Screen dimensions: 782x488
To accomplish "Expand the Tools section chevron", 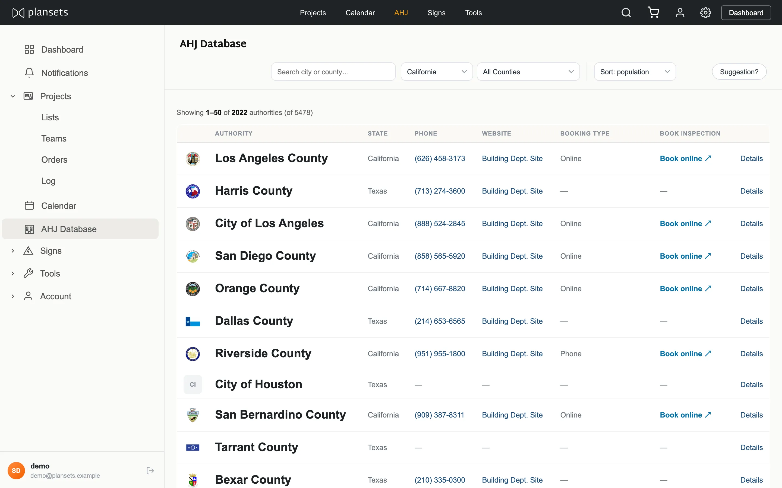I will click(x=12, y=273).
